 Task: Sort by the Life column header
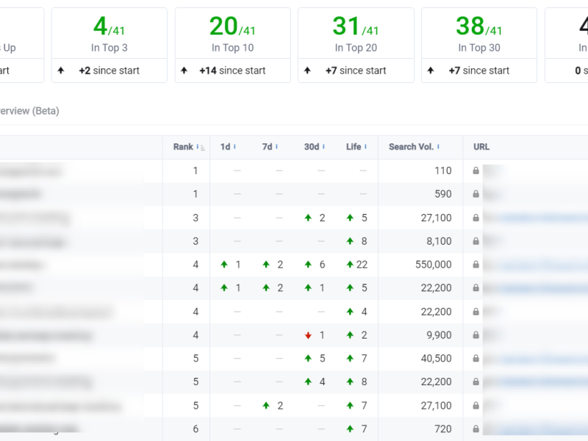(354, 147)
